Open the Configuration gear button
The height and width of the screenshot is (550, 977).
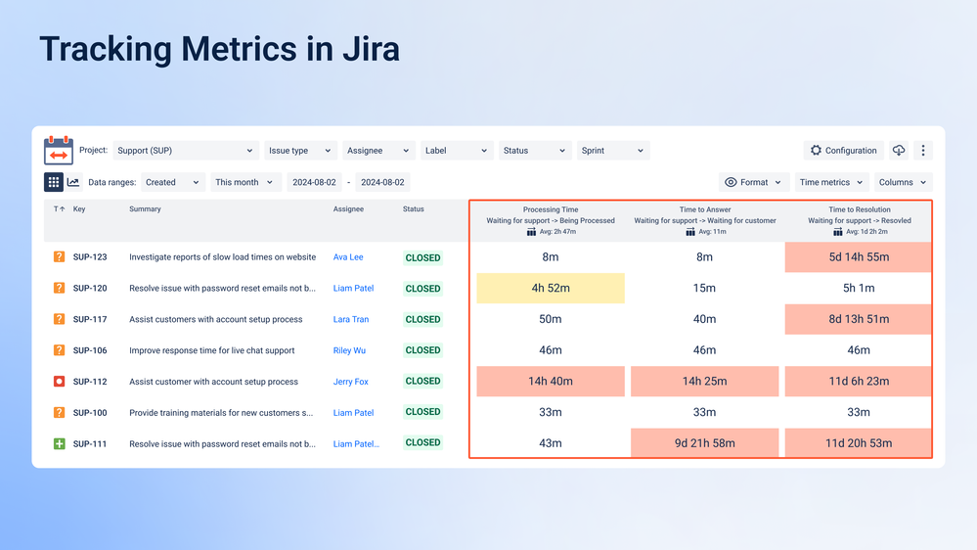tap(844, 151)
